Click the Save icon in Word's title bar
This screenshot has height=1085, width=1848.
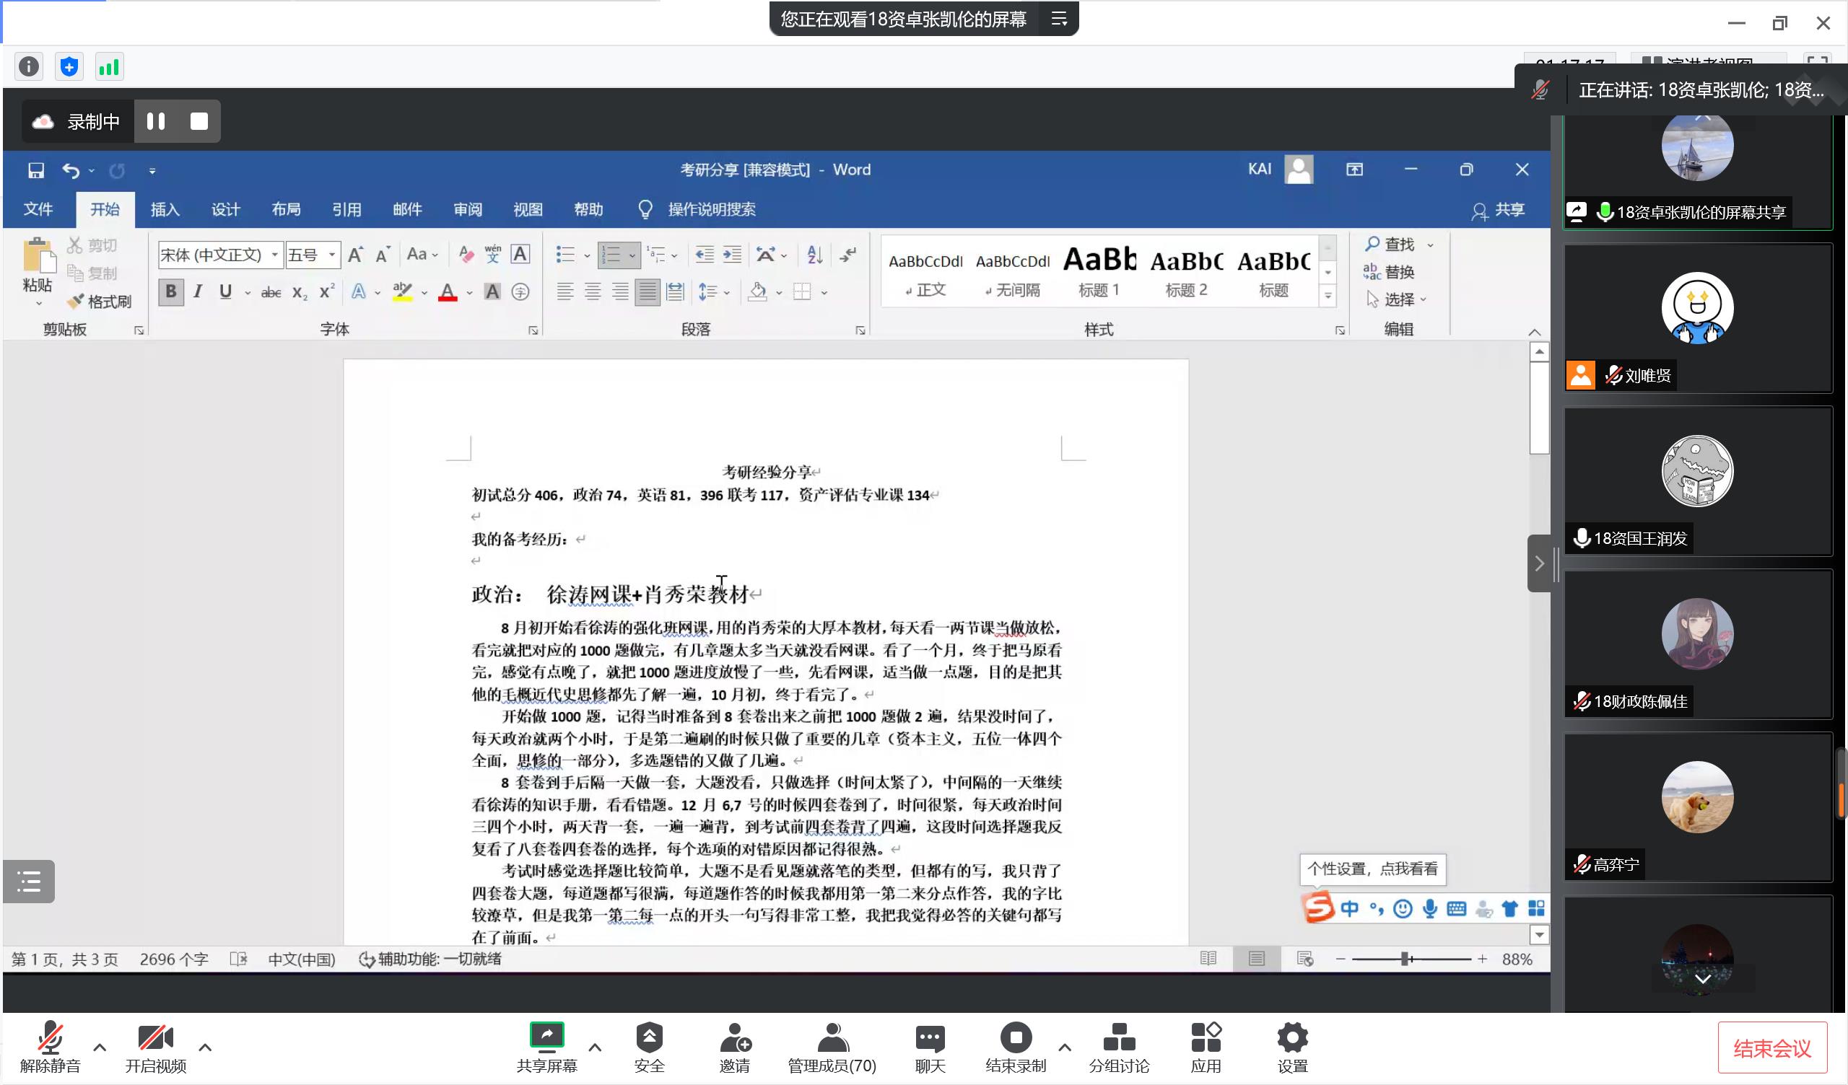36,171
